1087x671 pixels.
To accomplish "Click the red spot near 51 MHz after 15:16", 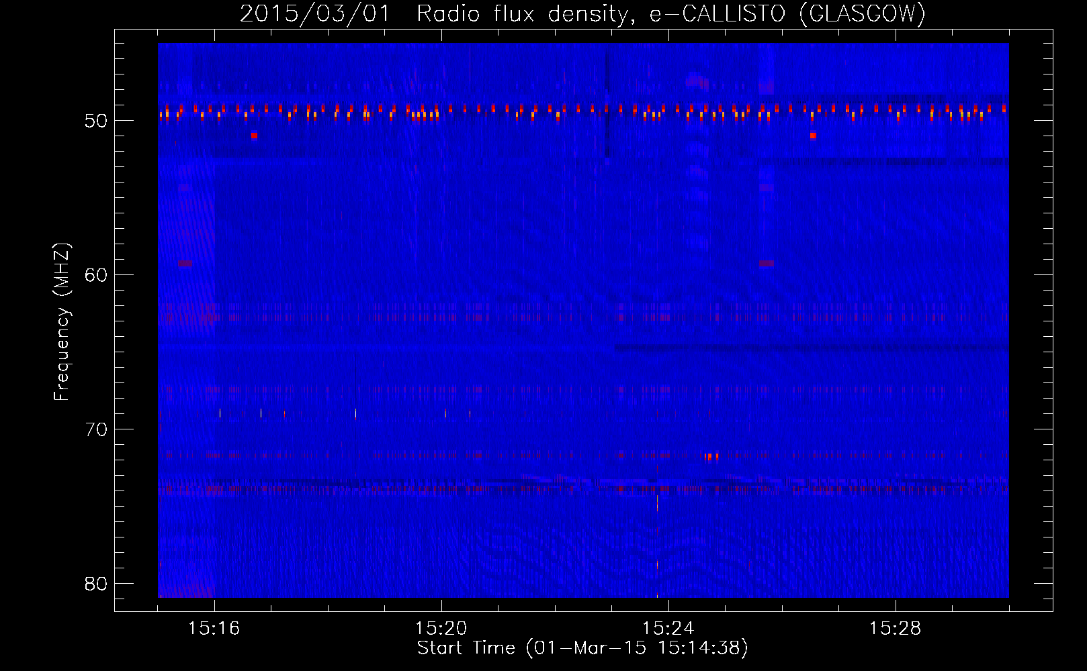I will [254, 136].
